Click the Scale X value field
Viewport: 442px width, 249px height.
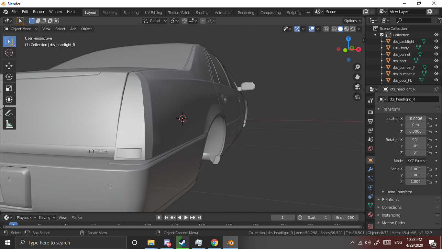coord(415,169)
